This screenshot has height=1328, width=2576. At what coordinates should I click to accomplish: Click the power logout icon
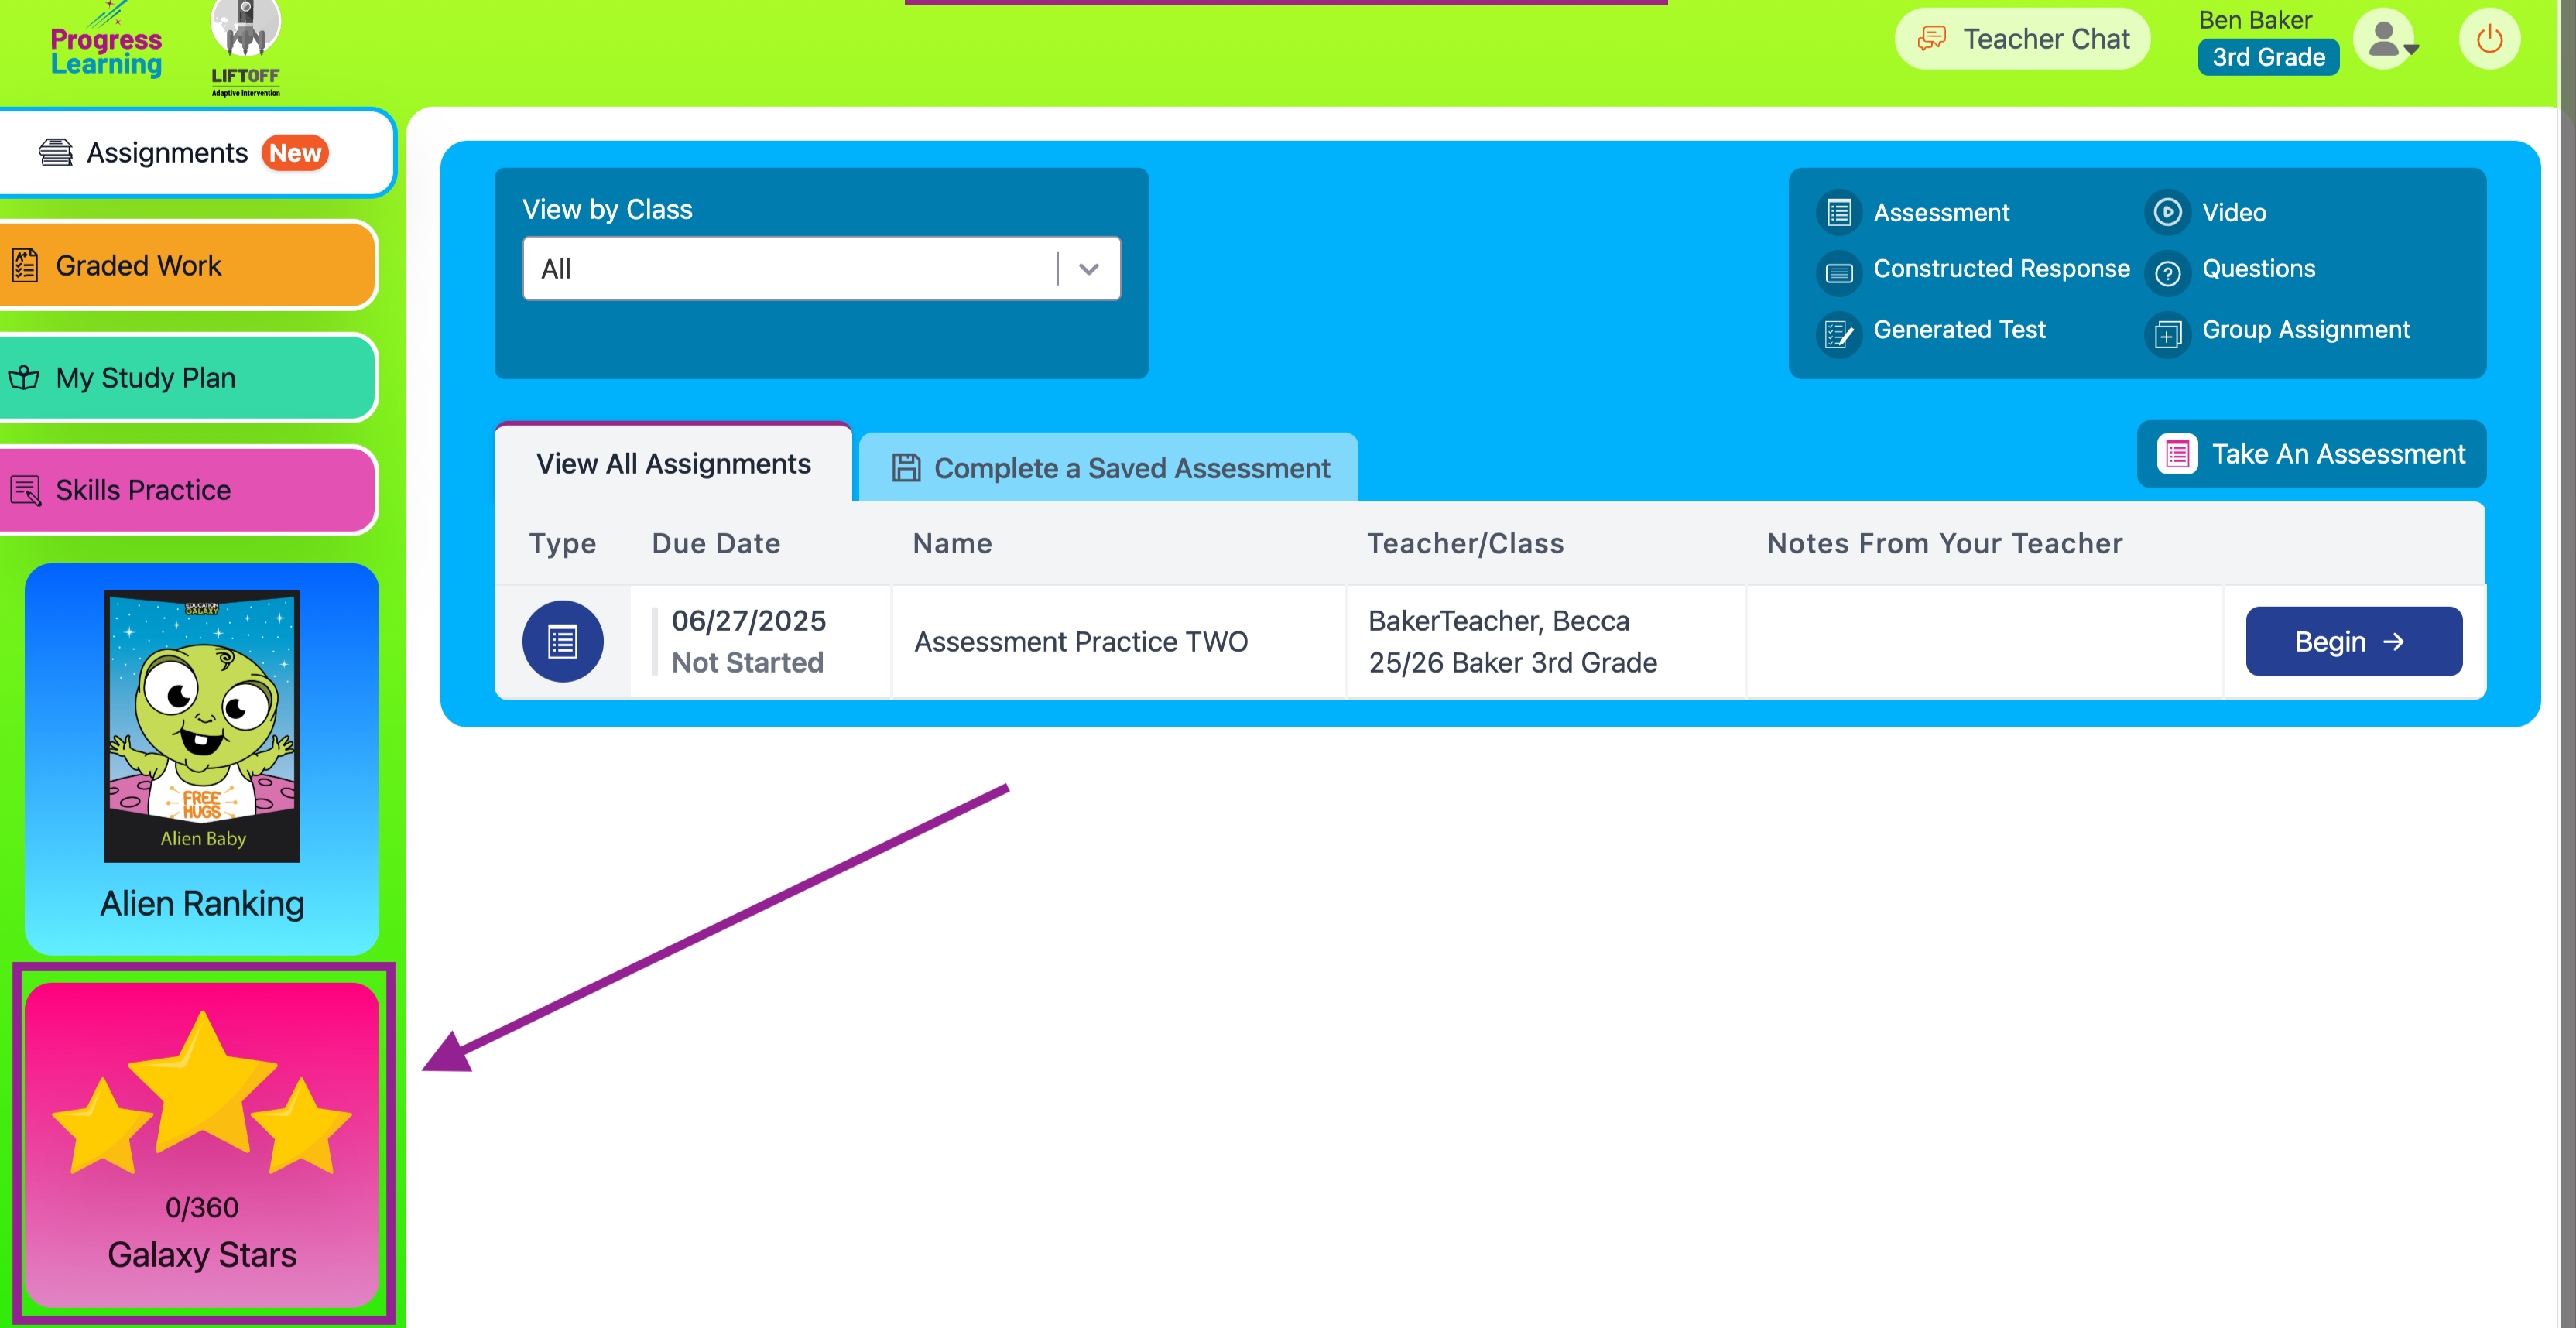point(2489,39)
